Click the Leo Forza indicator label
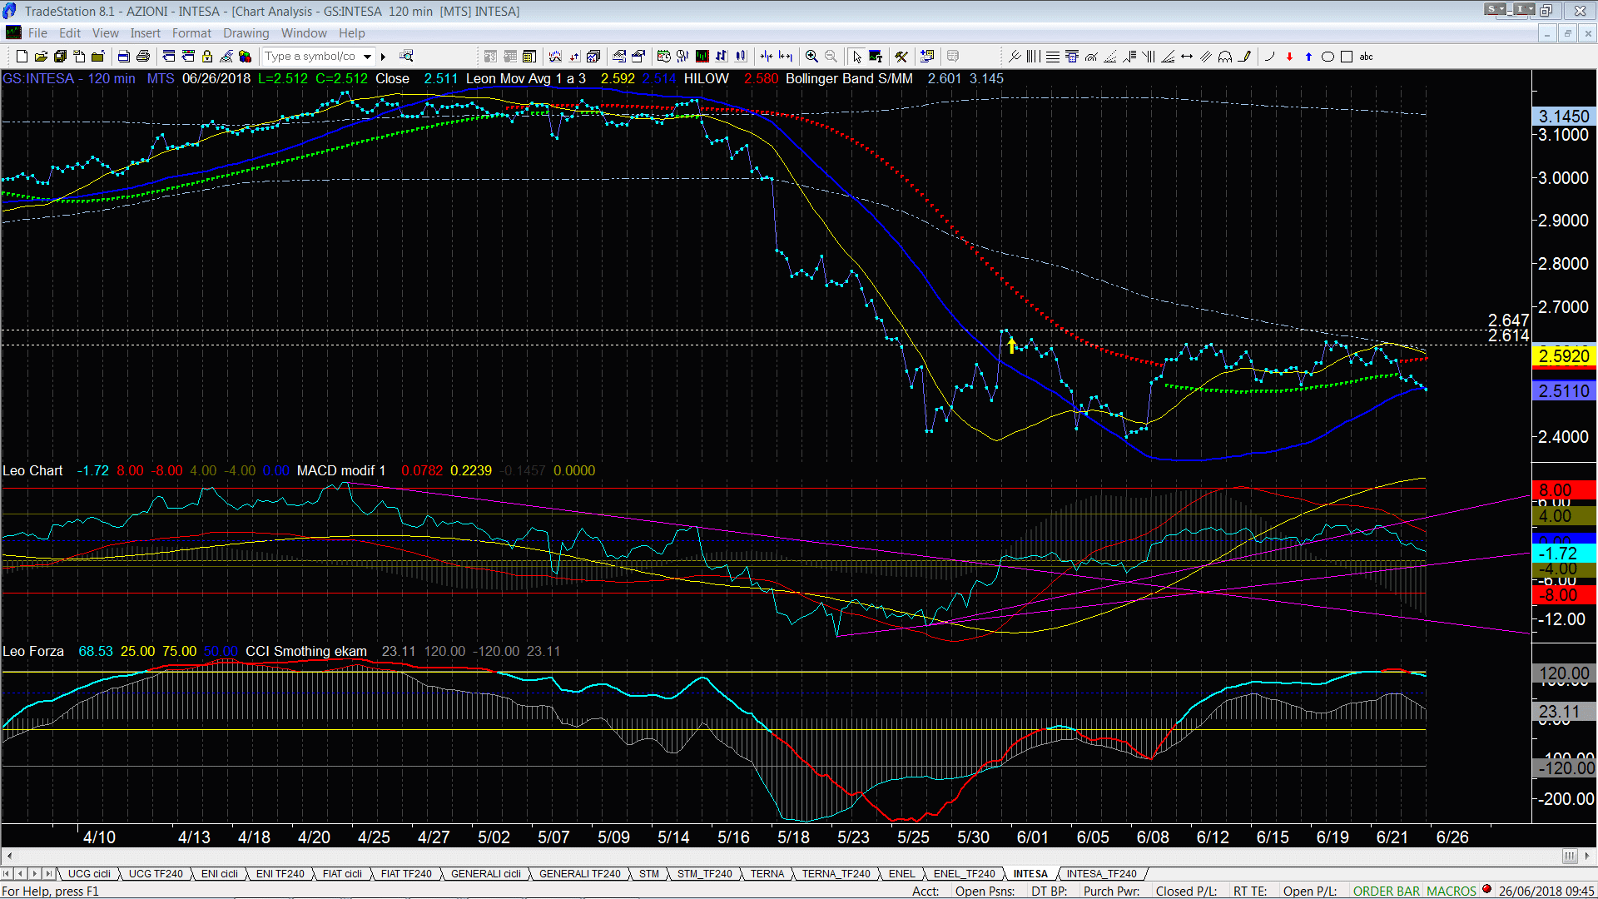1598x899 pixels. (33, 652)
